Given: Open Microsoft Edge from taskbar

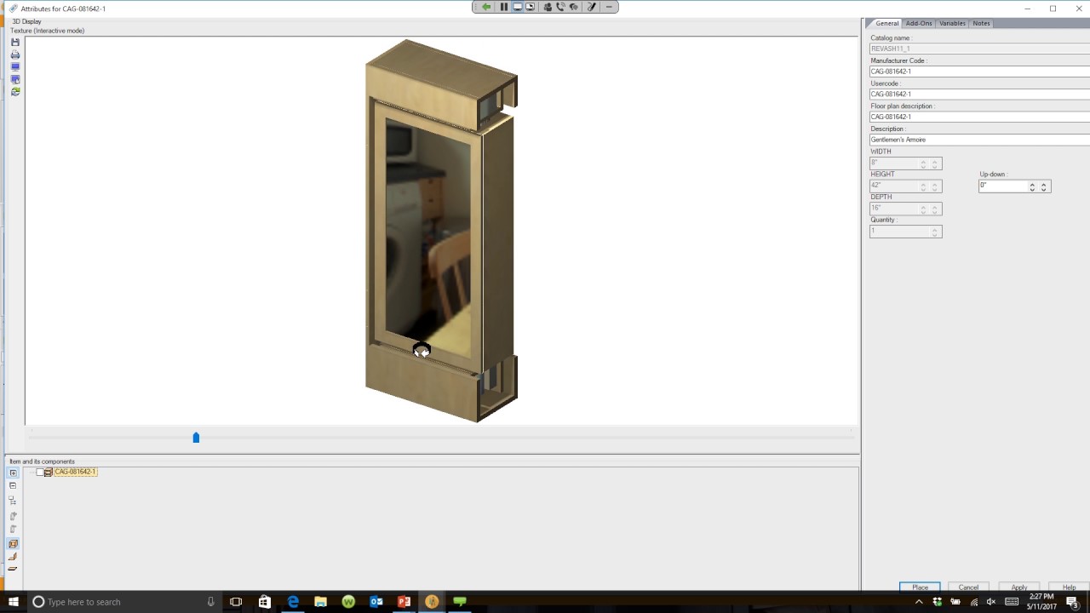Looking at the screenshot, I should [293, 602].
